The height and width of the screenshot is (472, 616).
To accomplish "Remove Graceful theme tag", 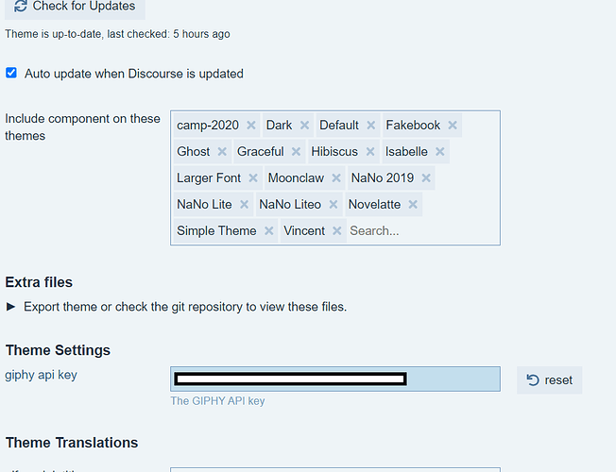I will tap(297, 152).
